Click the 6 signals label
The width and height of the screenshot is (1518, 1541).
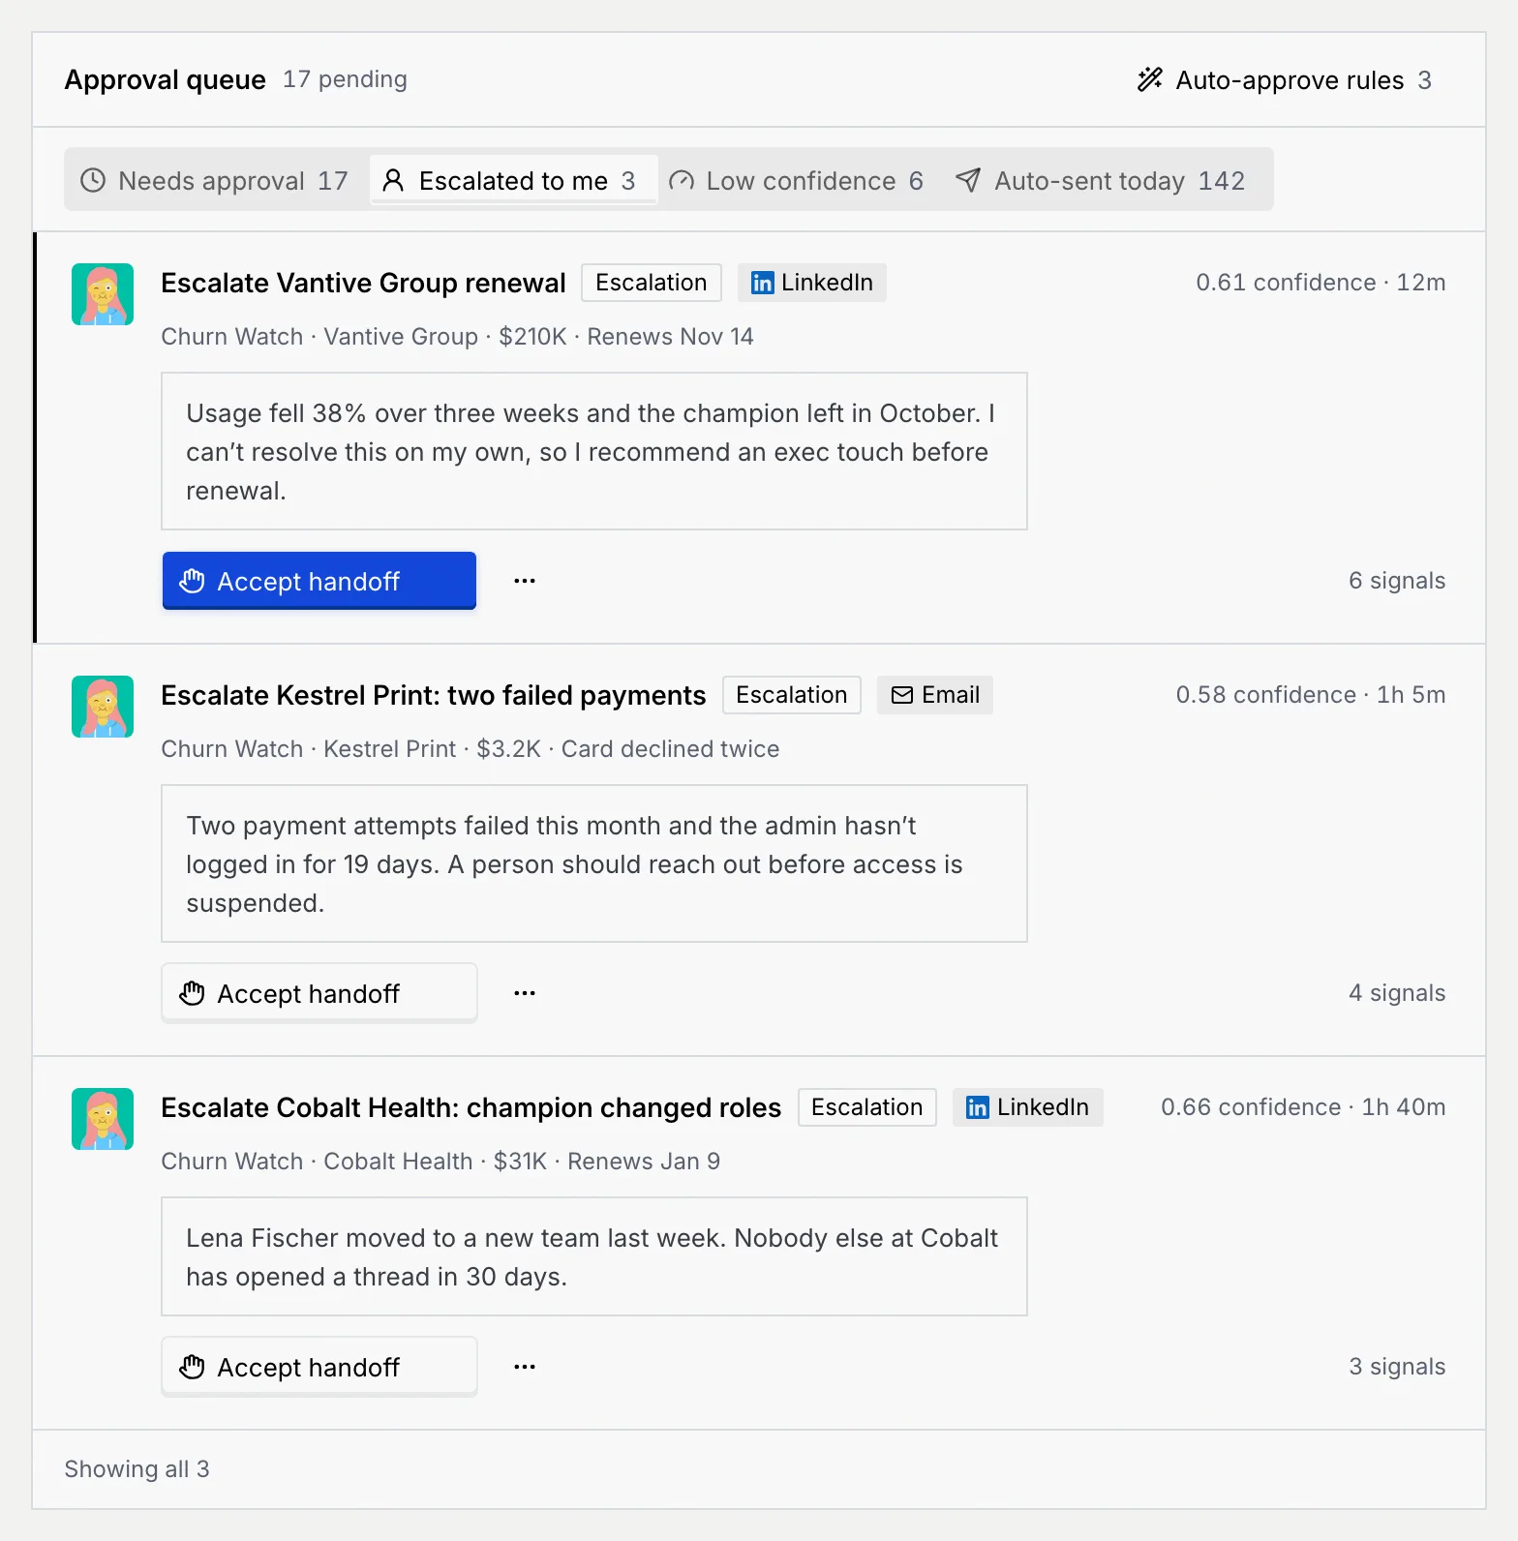[1397, 581]
